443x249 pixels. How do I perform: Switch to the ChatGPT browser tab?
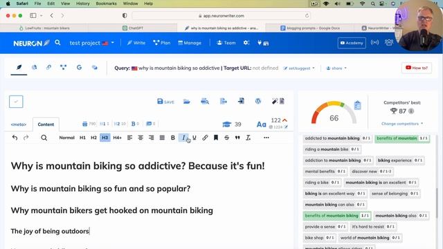[133, 28]
